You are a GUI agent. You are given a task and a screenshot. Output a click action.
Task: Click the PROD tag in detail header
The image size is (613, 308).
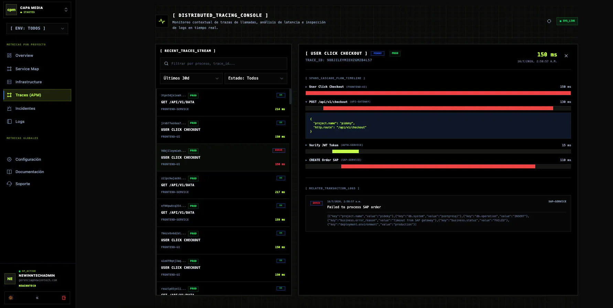(x=395, y=53)
